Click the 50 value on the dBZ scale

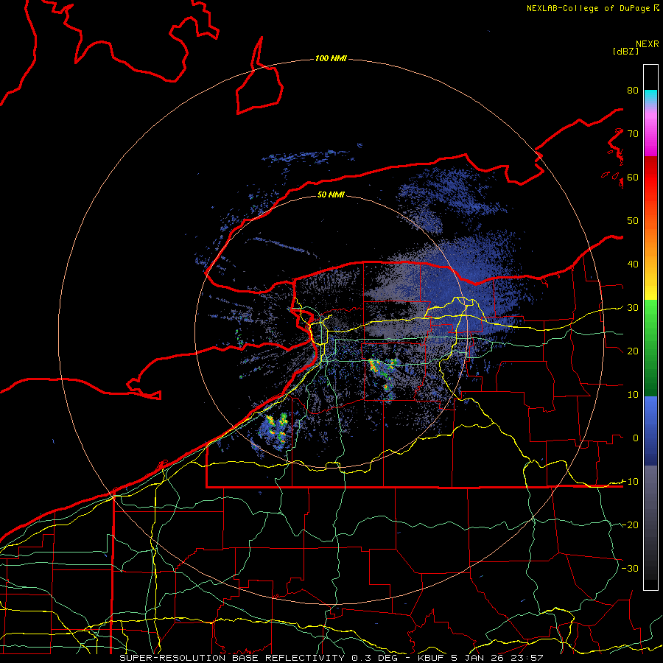tap(633, 221)
